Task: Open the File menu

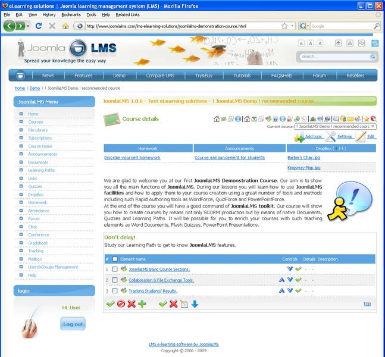Action: click(7, 15)
